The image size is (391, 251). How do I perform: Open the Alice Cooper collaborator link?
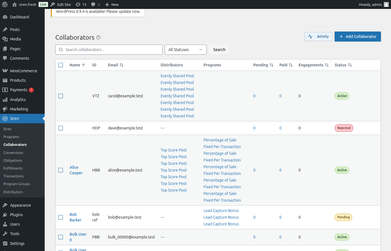point(76,170)
